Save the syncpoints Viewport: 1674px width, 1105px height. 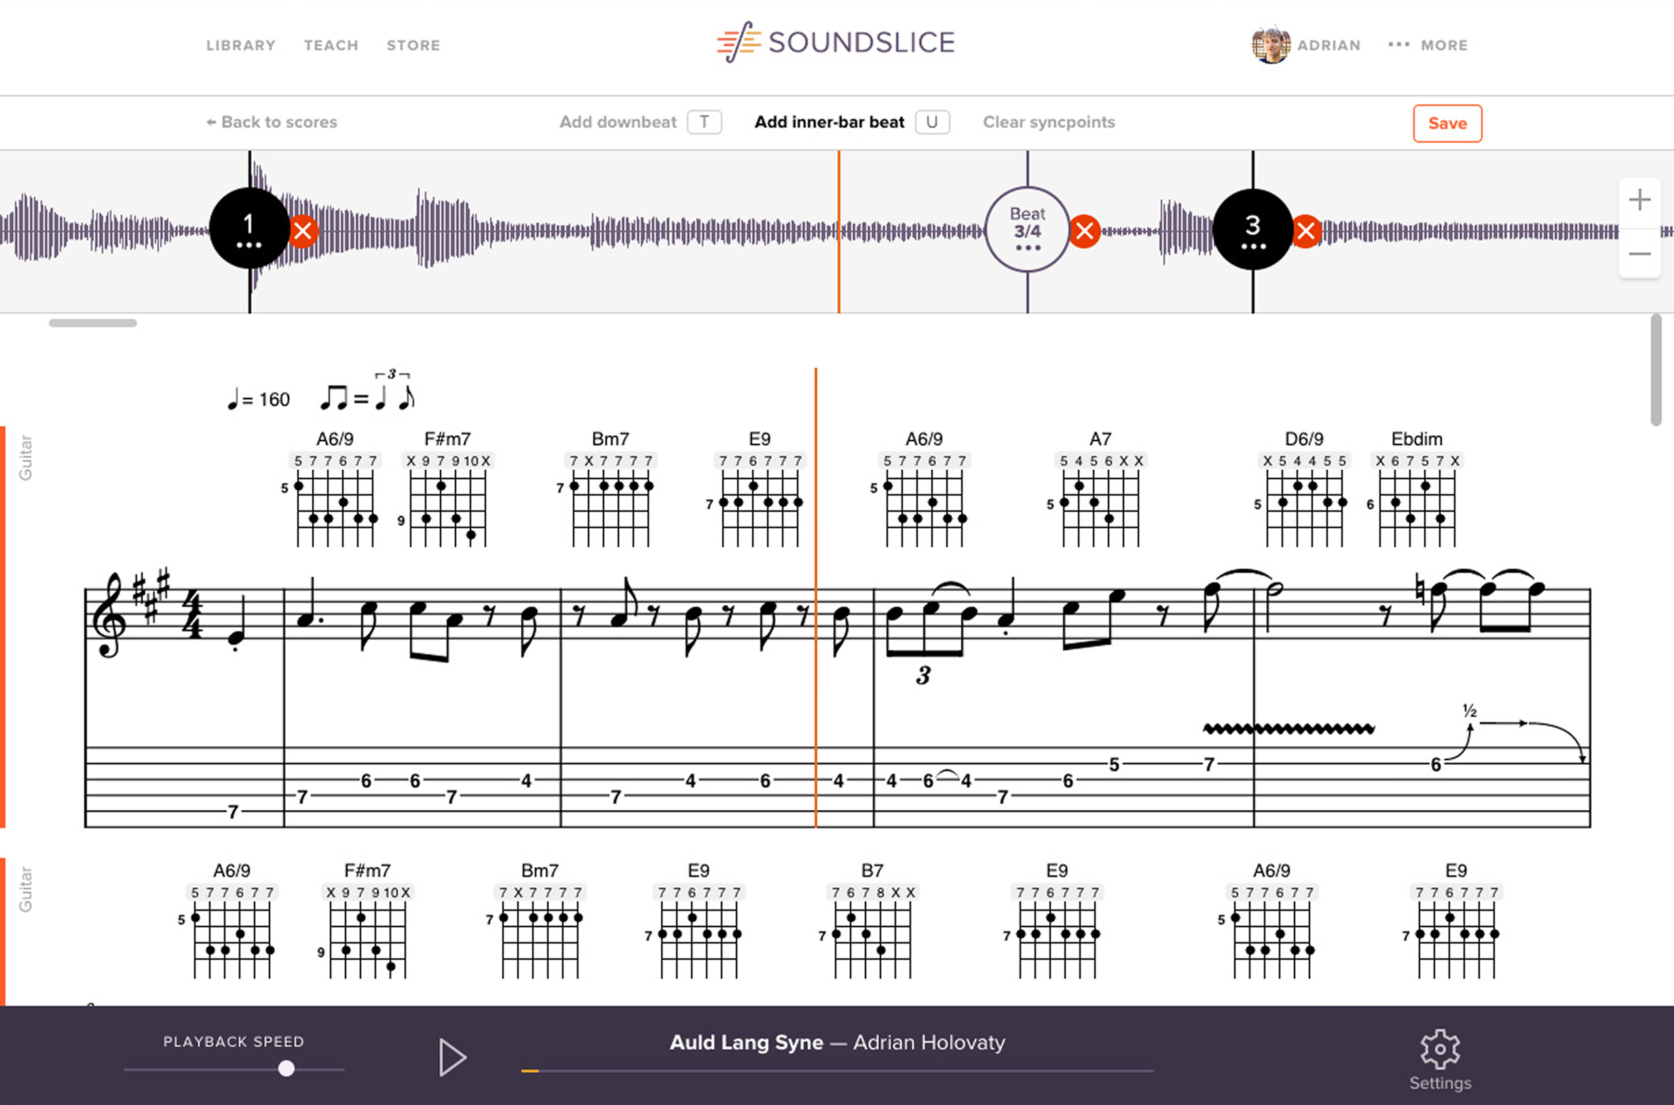point(1447,124)
